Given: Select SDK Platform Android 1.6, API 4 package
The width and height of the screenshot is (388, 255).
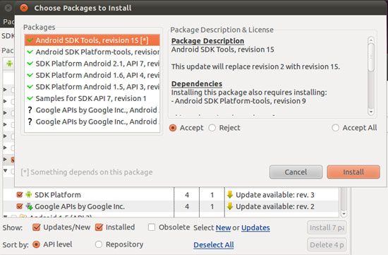Looking at the screenshot, I should coord(92,76).
